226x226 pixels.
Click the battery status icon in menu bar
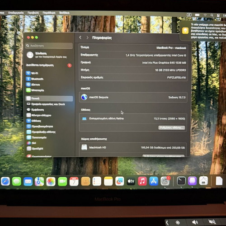197,15
